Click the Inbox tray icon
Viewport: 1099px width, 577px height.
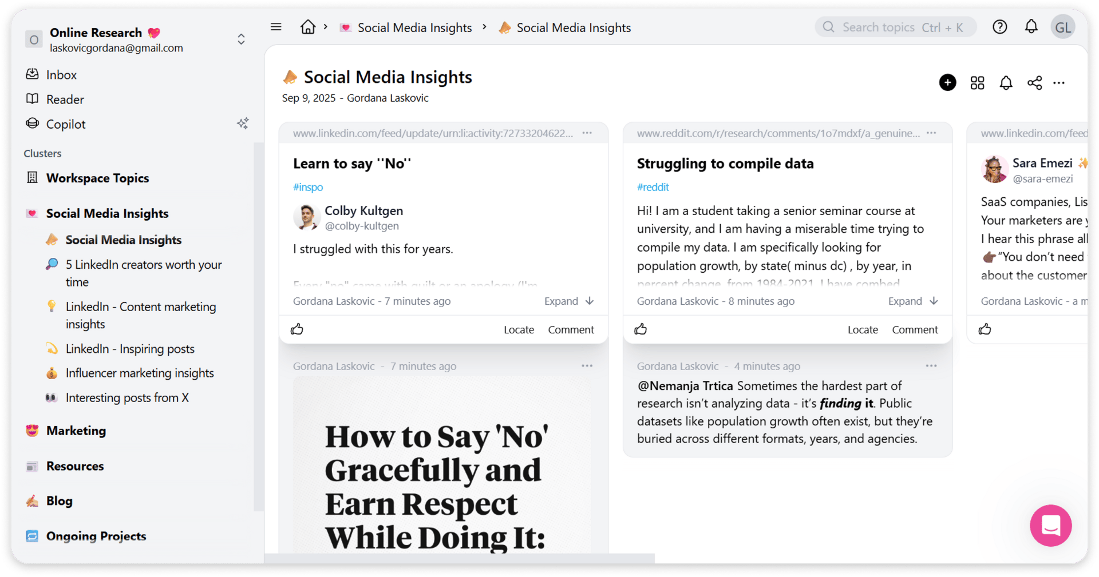coord(33,74)
